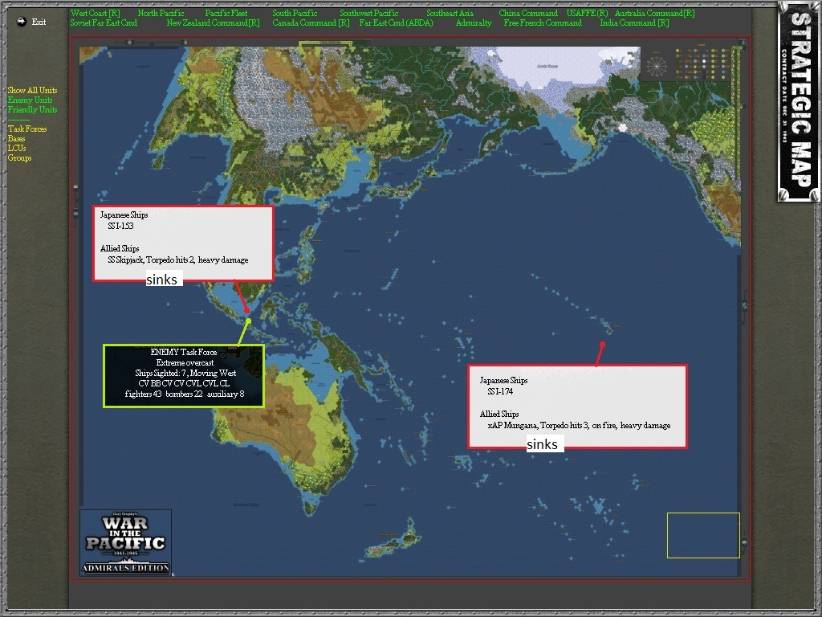Choose Australia Command [R] filter
The height and width of the screenshot is (617, 822).
(655, 13)
